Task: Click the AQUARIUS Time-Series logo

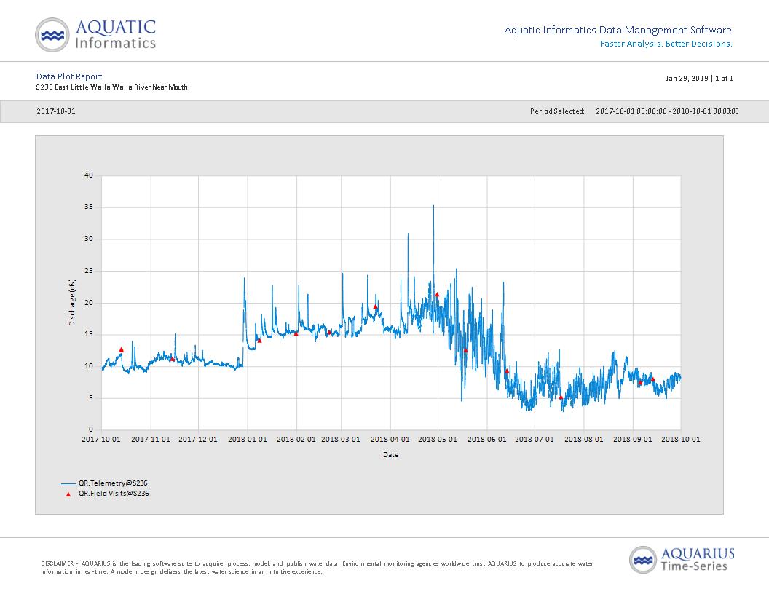Action: point(682,559)
